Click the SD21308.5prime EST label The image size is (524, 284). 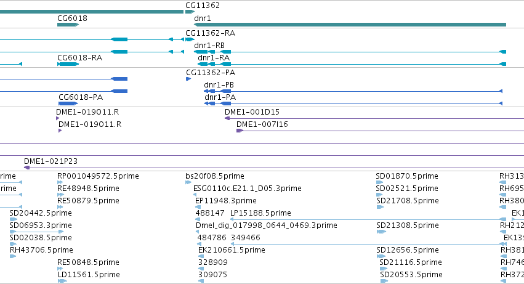[x=408, y=225]
